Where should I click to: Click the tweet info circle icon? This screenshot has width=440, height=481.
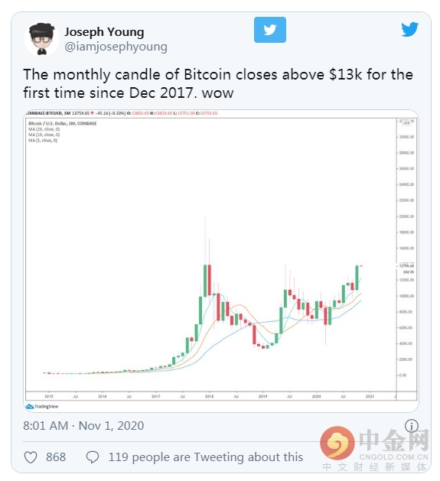pyautogui.click(x=412, y=426)
